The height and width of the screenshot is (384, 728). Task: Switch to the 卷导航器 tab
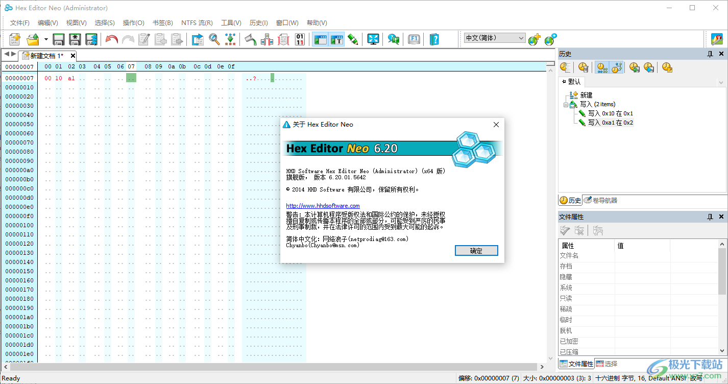tap(600, 201)
